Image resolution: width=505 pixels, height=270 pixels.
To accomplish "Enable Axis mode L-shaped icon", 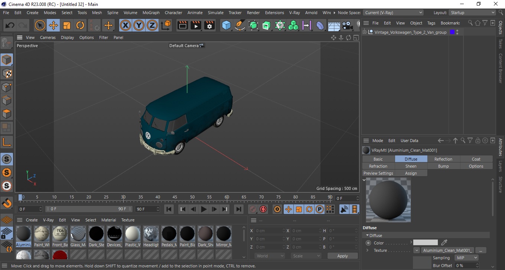I will pos(7,142).
